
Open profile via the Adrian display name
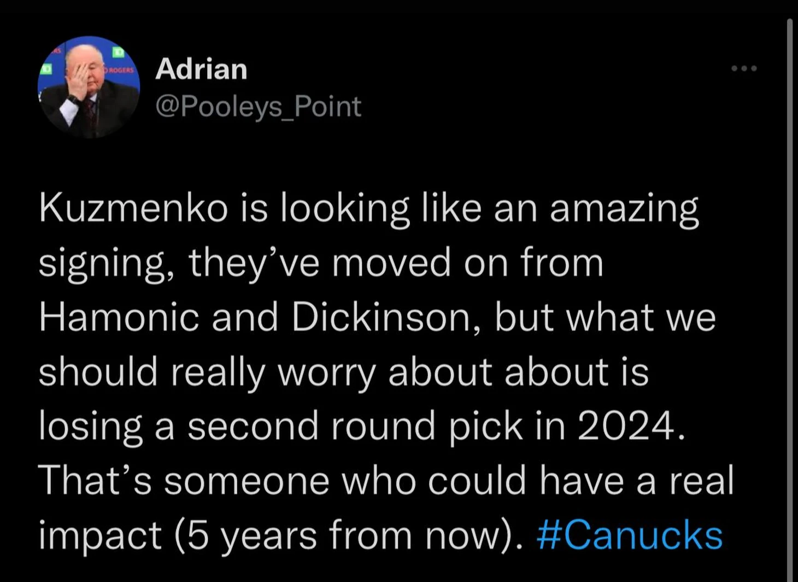tap(201, 69)
